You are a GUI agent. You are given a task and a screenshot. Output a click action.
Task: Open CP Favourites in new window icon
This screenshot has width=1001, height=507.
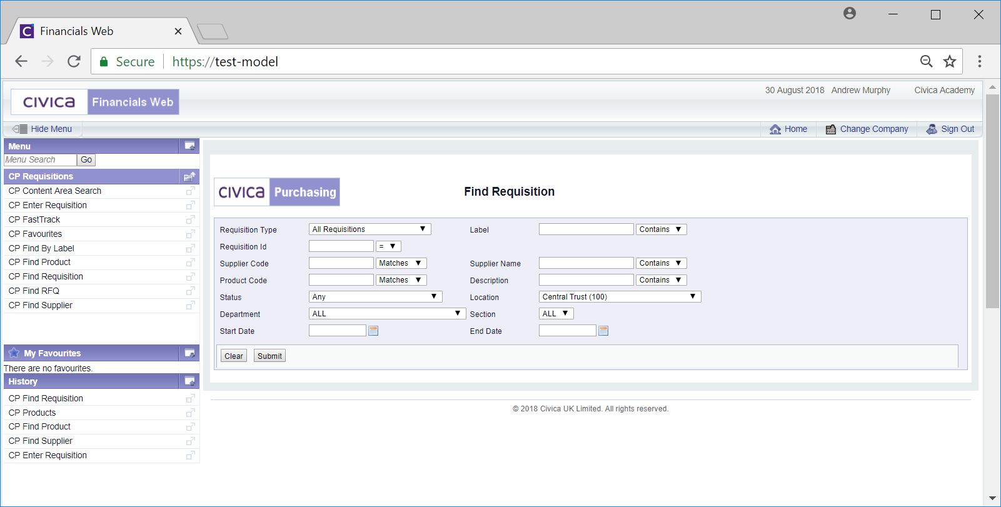[x=191, y=234]
